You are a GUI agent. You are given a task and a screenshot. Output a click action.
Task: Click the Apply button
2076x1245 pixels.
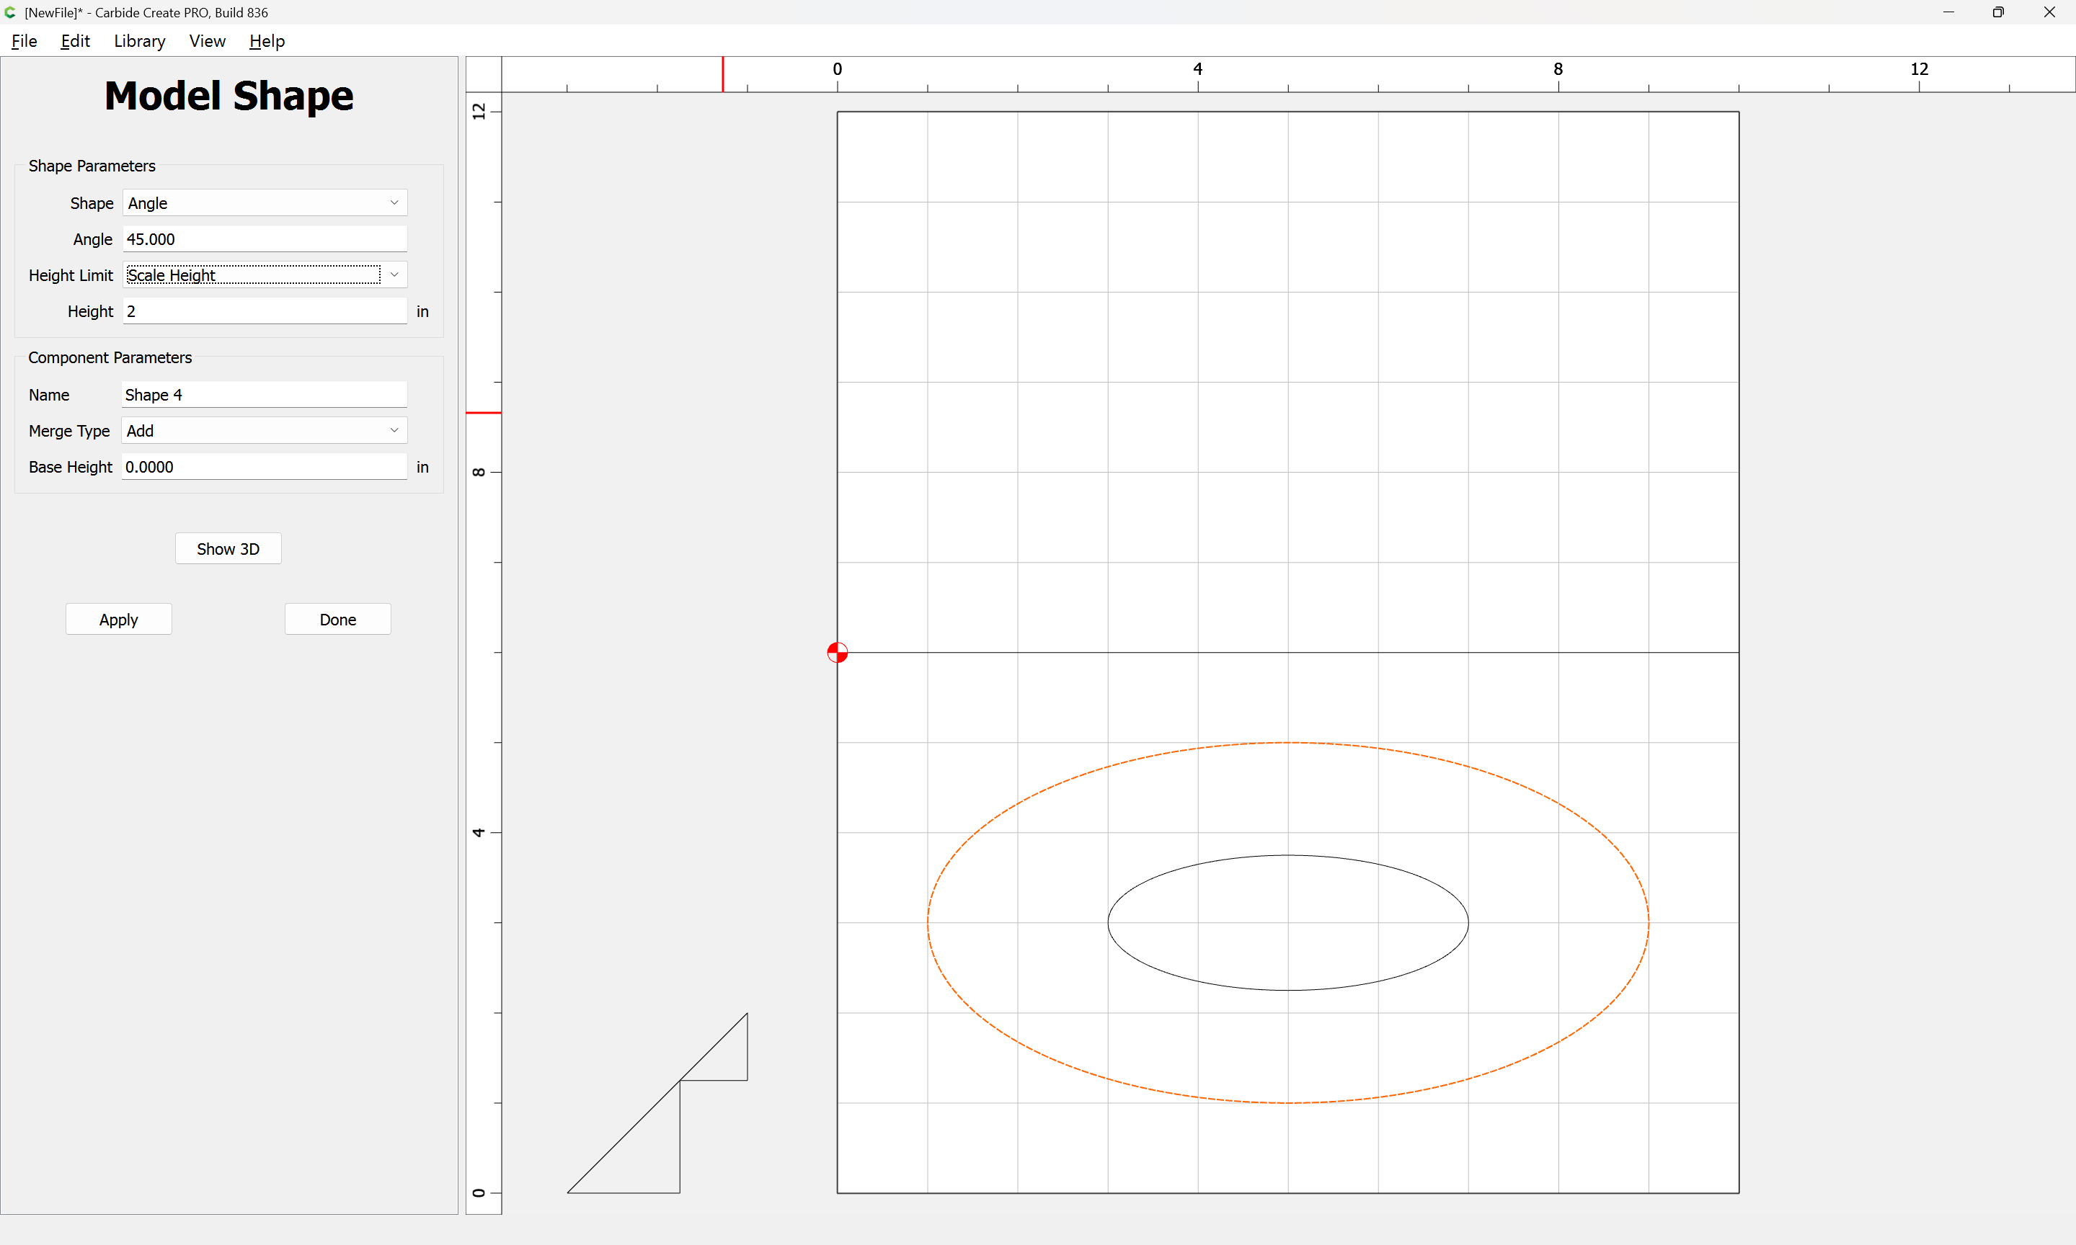[118, 619]
